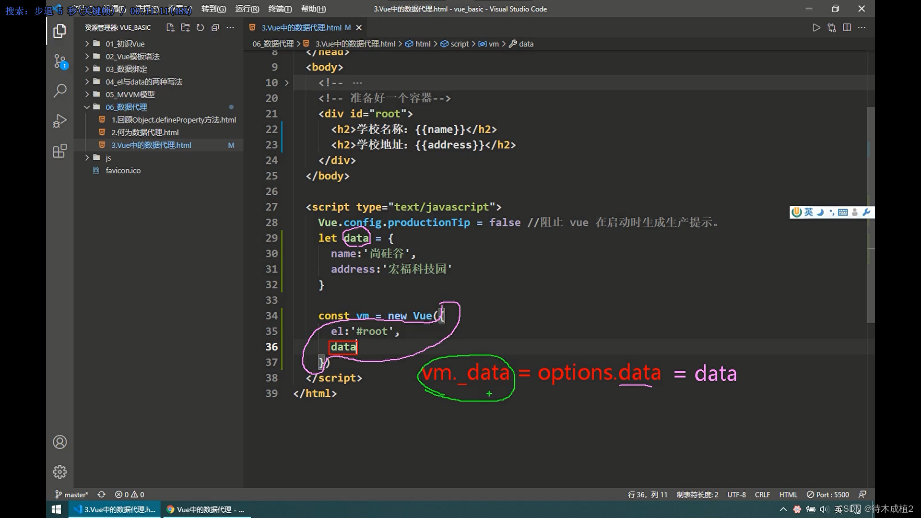
Task: Click the vm breadcrumb segment
Action: (489, 44)
